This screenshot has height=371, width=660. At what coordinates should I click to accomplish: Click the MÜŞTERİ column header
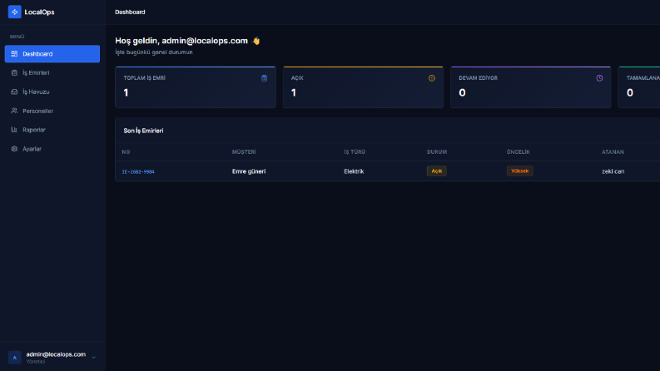point(244,152)
